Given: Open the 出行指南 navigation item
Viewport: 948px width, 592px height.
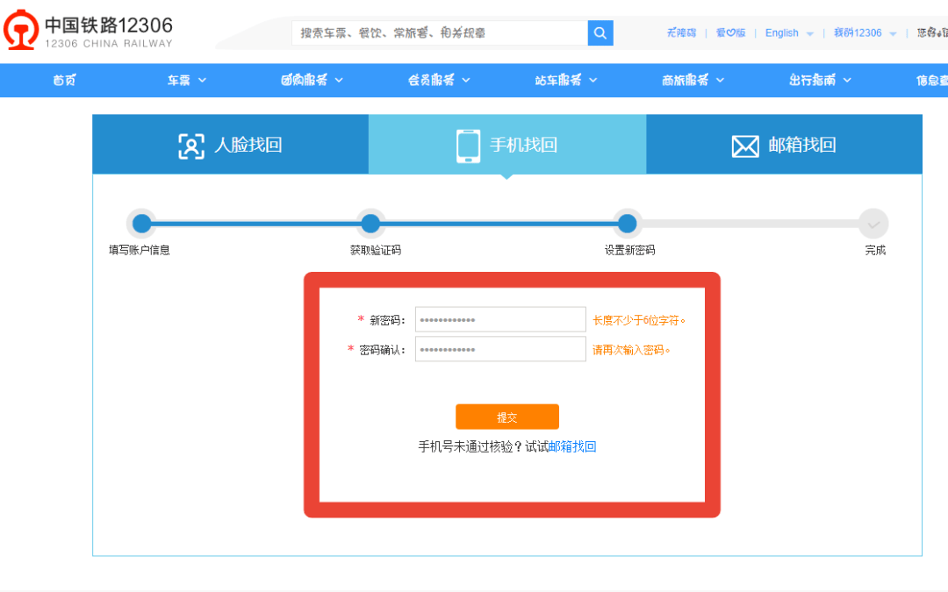Looking at the screenshot, I should click(x=820, y=80).
